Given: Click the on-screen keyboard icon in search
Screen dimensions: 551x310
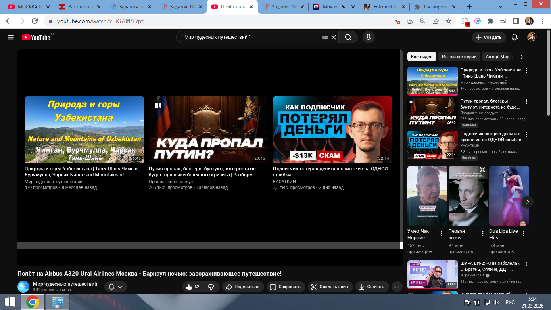Looking at the screenshot, I should click(325, 37).
